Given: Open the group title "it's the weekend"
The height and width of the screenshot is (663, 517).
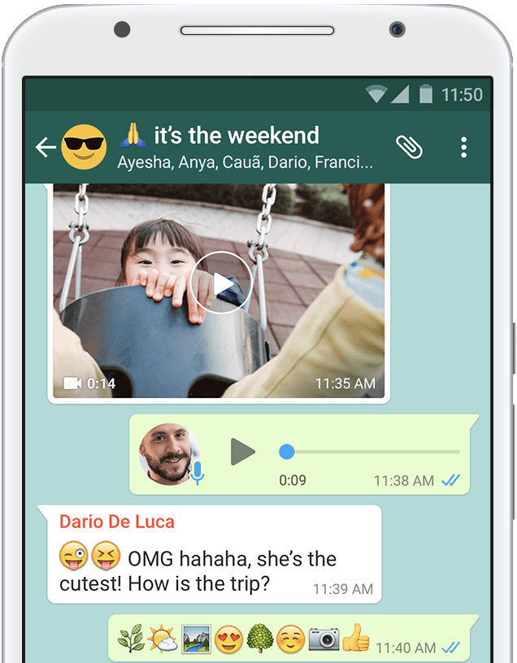Looking at the screenshot, I should [236, 135].
